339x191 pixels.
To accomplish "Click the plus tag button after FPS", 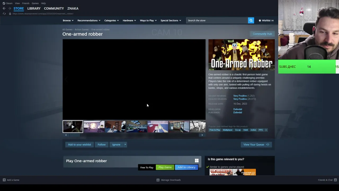I will coord(266,130).
